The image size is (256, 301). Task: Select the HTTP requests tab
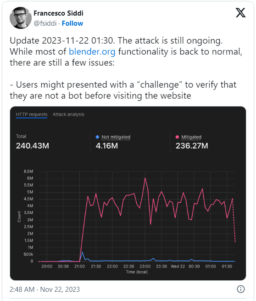(32, 115)
